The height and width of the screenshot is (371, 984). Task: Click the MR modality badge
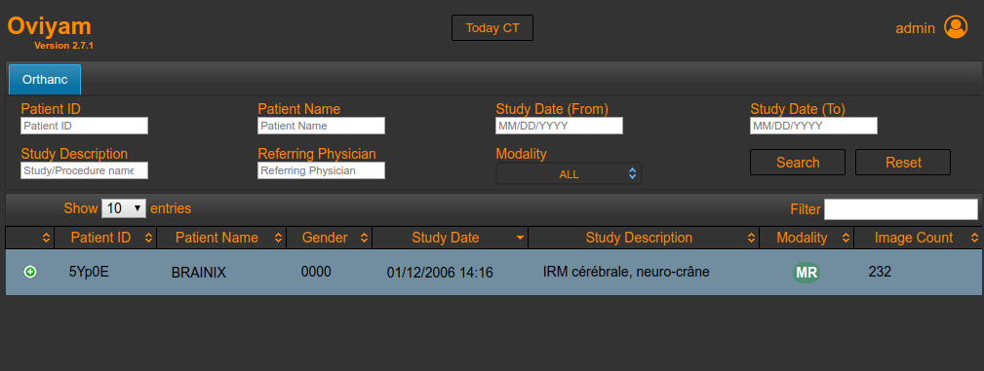click(x=807, y=273)
